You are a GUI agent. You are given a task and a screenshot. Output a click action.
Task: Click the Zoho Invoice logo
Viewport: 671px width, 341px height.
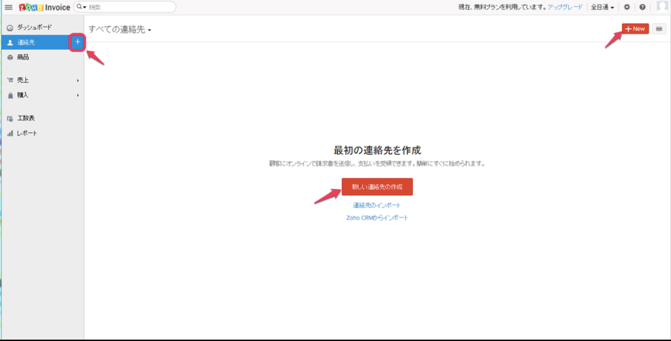[x=44, y=8]
